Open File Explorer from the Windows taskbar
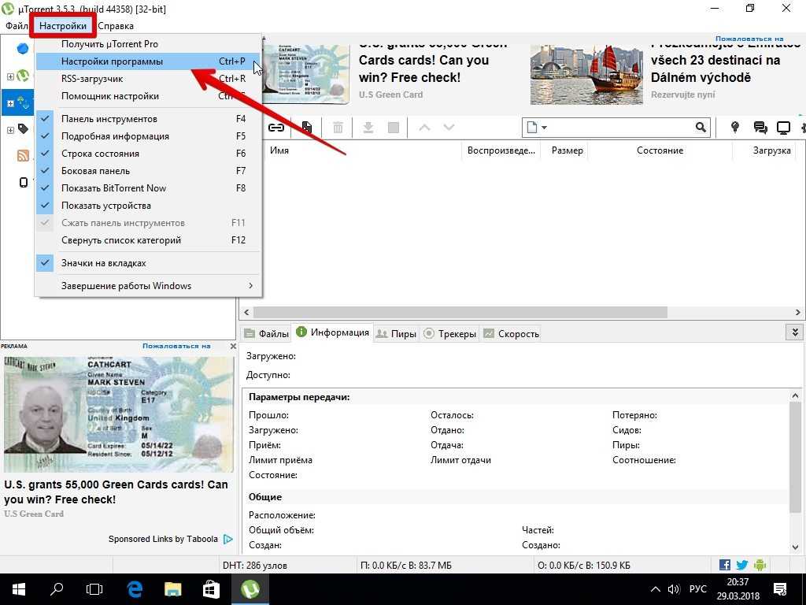This screenshot has width=806, height=605. pos(174,589)
